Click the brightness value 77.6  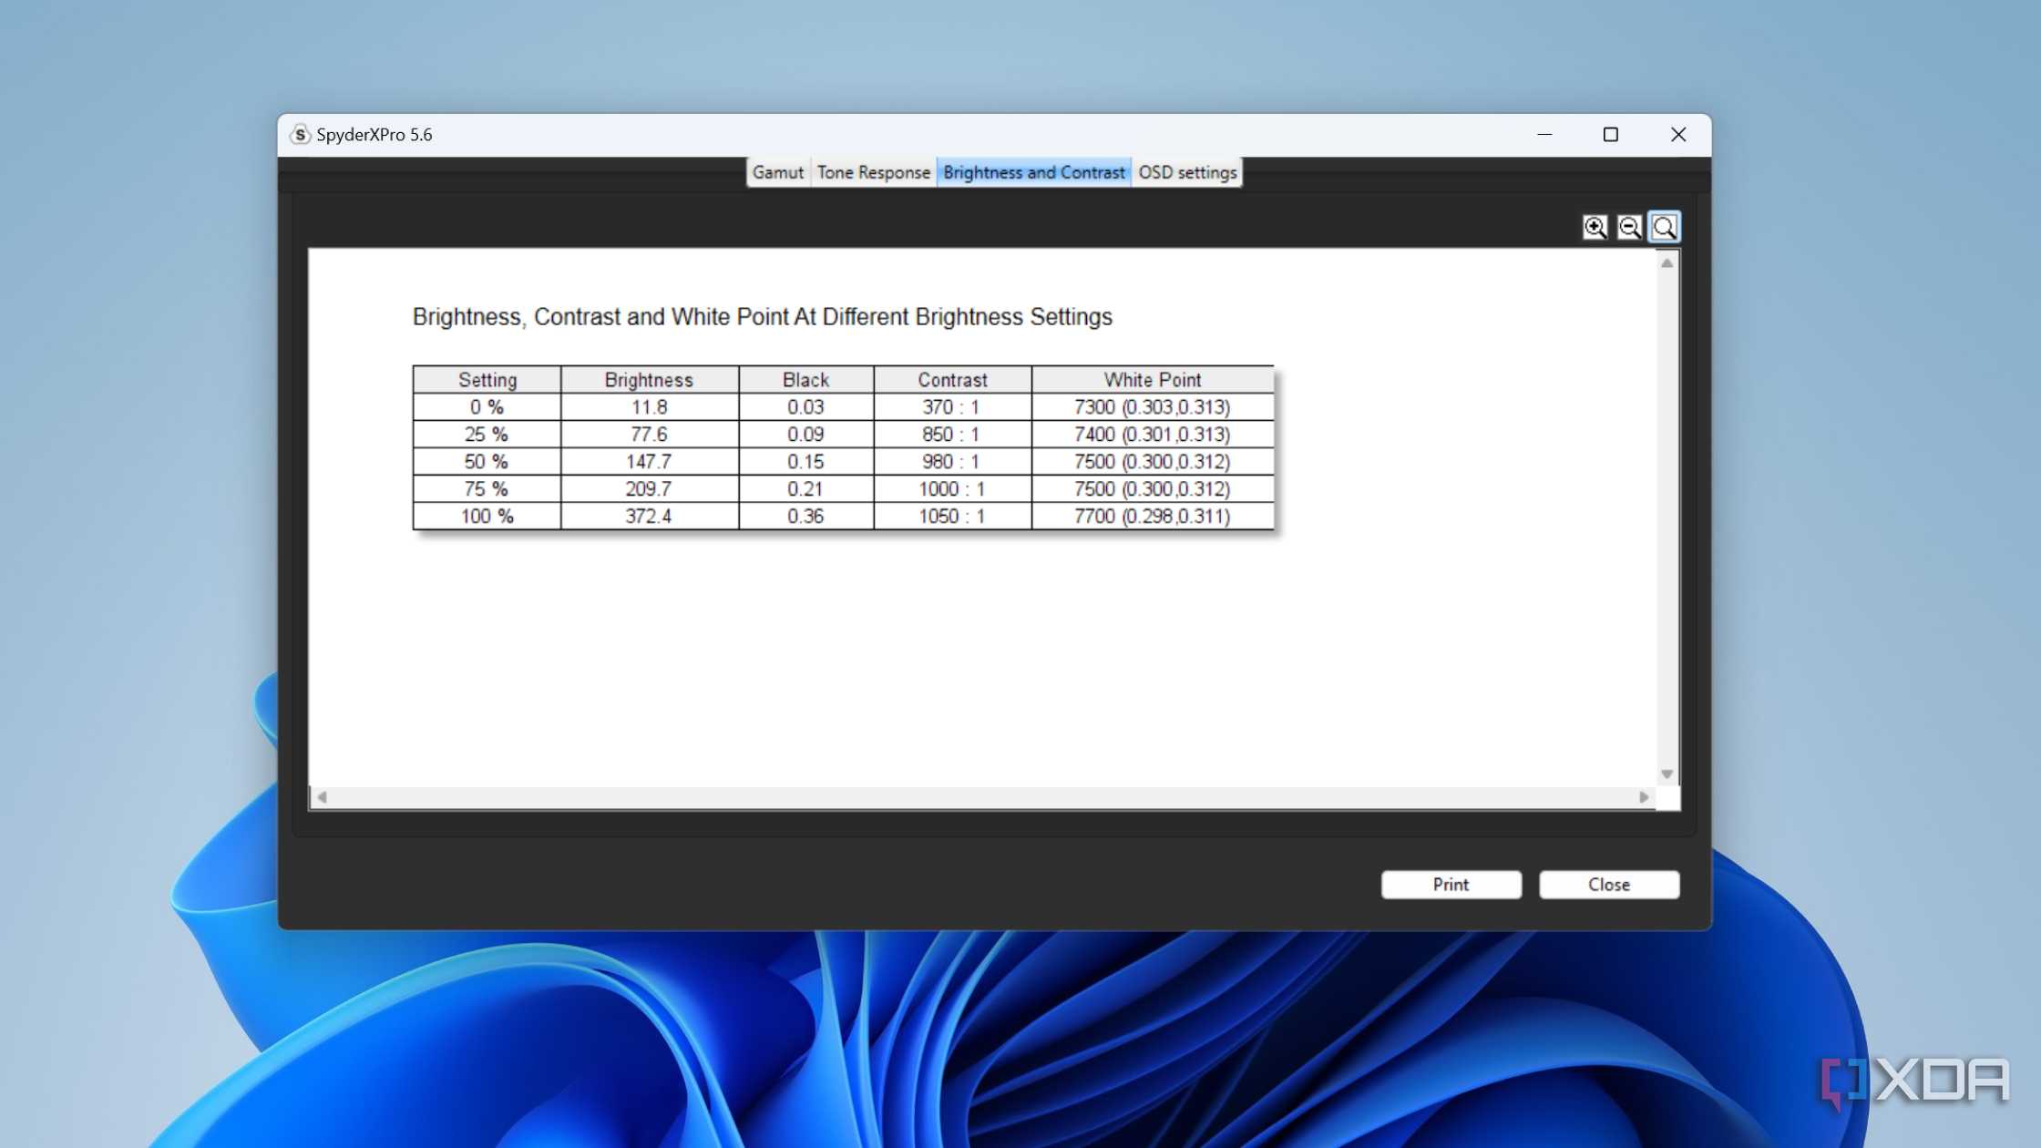[x=649, y=435]
